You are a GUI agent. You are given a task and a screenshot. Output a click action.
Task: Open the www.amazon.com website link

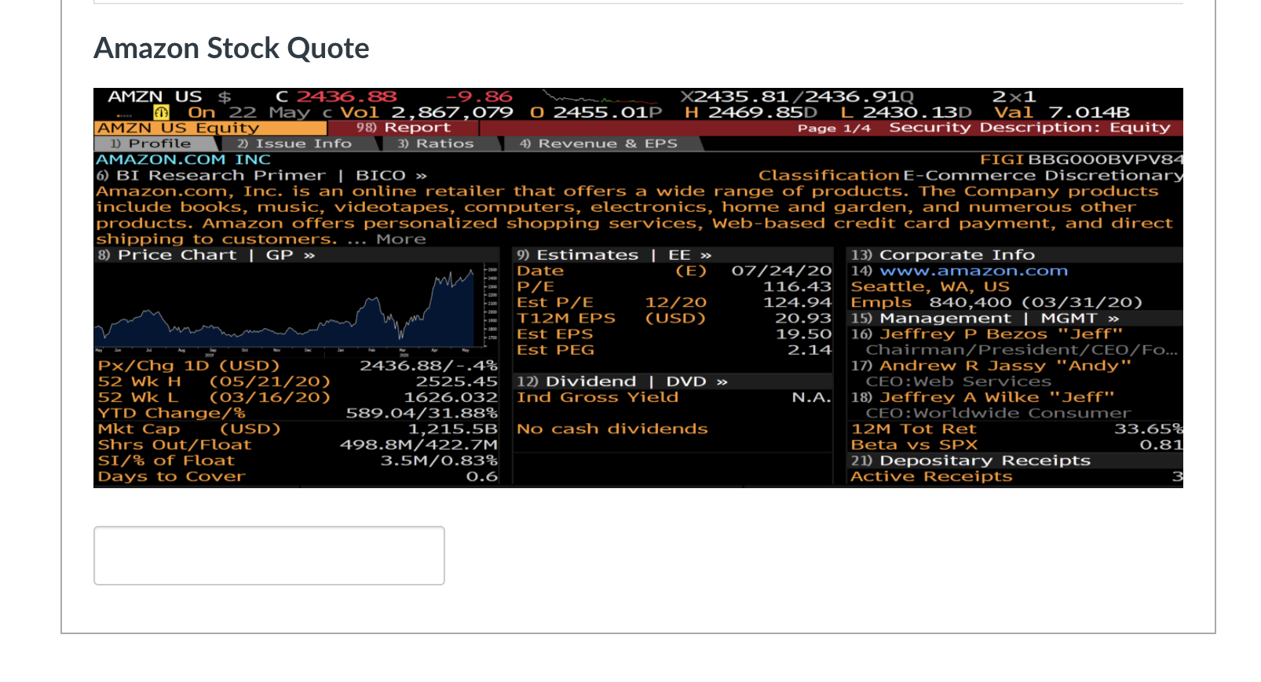pyautogui.click(x=974, y=271)
